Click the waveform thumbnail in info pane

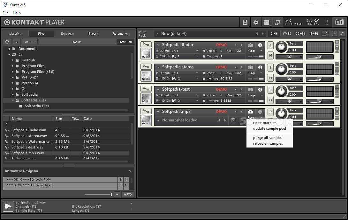8,207
